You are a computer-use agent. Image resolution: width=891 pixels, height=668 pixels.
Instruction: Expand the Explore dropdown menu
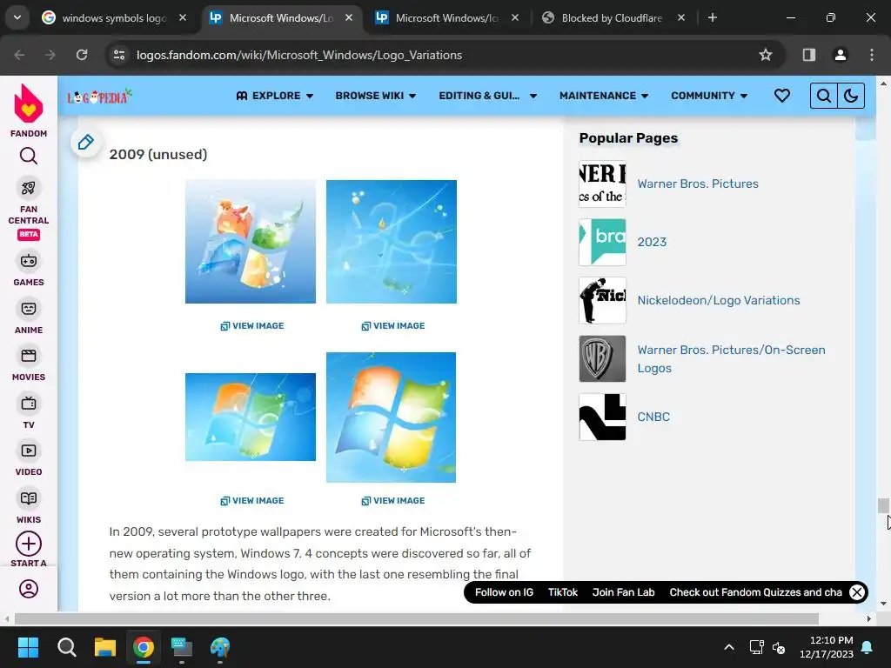[275, 96]
